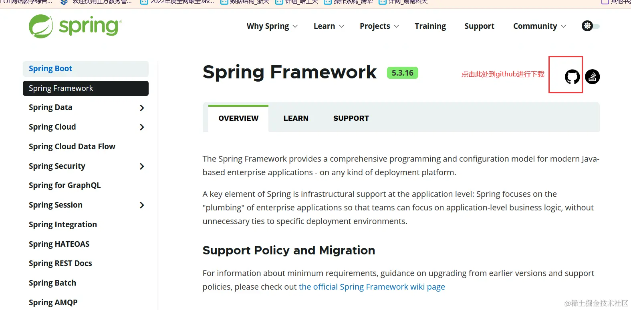Open Training in the top navigation
The image size is (631, 310).
[430, 26]
